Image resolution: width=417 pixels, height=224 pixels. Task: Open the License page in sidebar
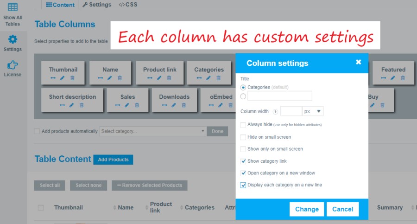13,68
